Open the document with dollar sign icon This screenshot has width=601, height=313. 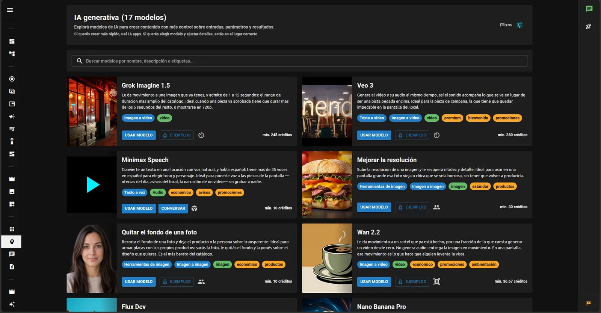tap(12, 267)
